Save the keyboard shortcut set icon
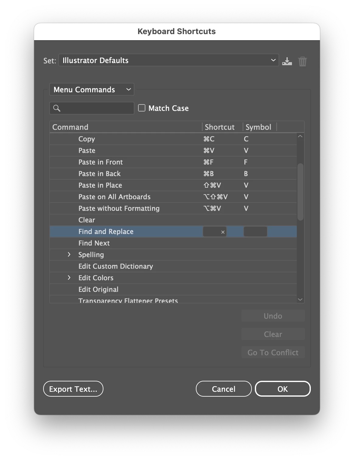354x460 pixels. [287, 61]
